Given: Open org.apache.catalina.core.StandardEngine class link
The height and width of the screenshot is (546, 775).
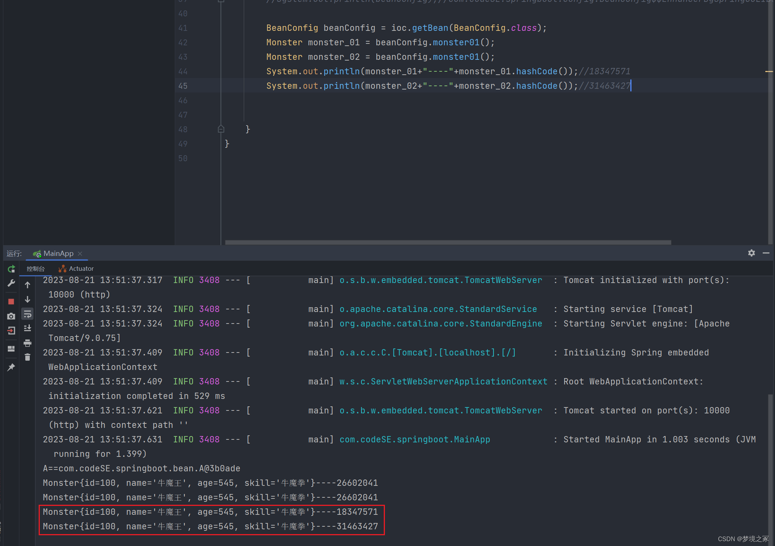Looking at the screenshot, I should point(441,324).
